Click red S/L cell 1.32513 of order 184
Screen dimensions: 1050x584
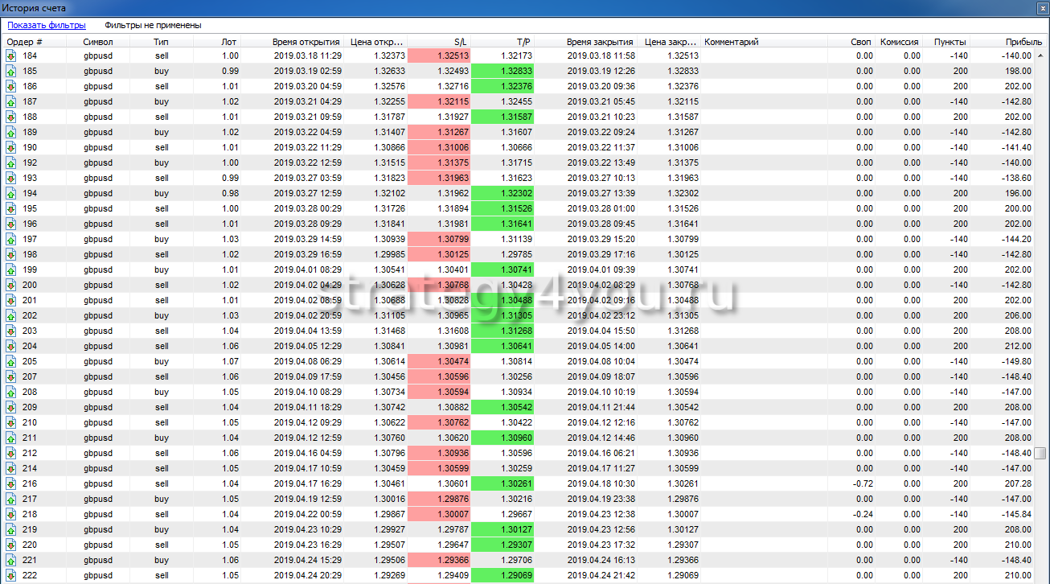pyautogui.click(x=439, y=56)
